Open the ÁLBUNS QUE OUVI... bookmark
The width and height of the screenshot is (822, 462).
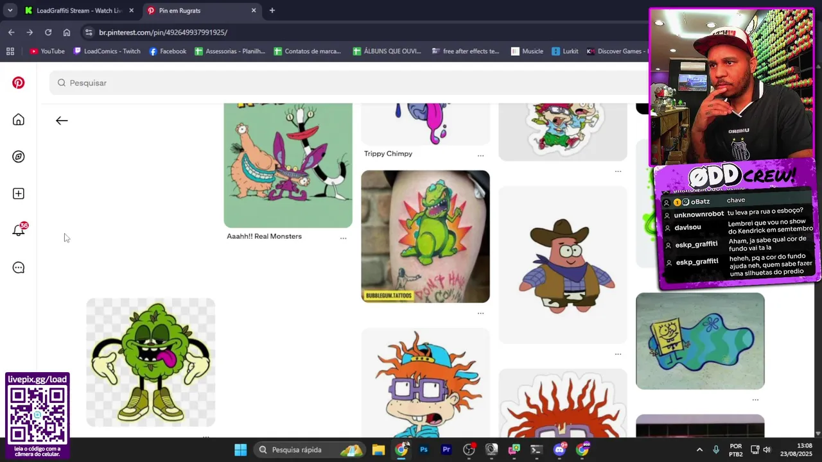pyautogui.click(x=387, y=51)
